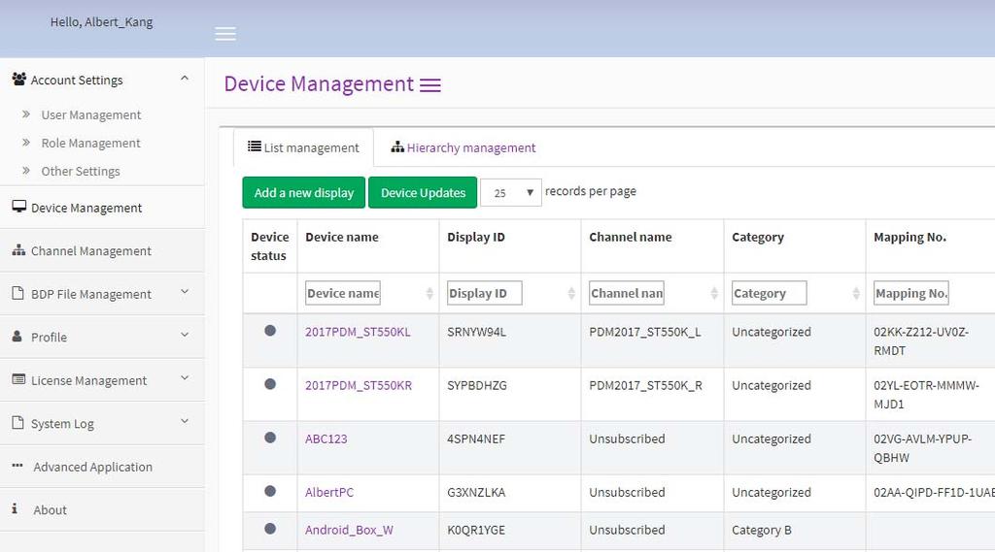Focus the Channel name filter field

(627, 293)
